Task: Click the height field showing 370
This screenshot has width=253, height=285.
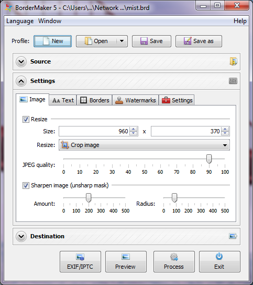Action: click(x=186, y=131)
